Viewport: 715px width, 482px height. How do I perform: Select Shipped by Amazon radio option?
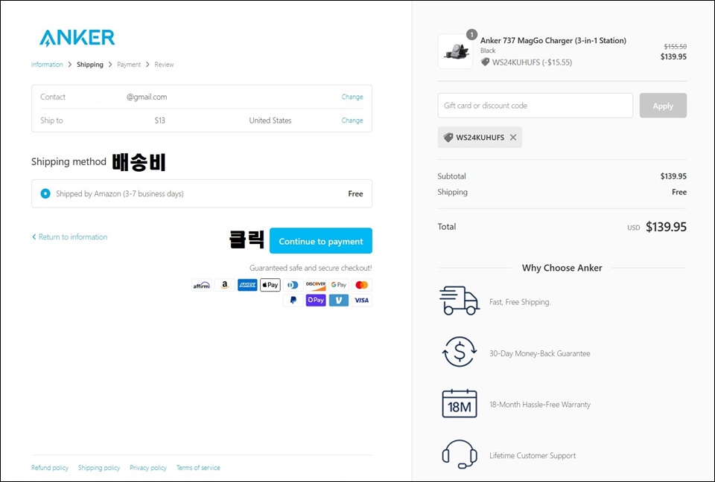45,193
